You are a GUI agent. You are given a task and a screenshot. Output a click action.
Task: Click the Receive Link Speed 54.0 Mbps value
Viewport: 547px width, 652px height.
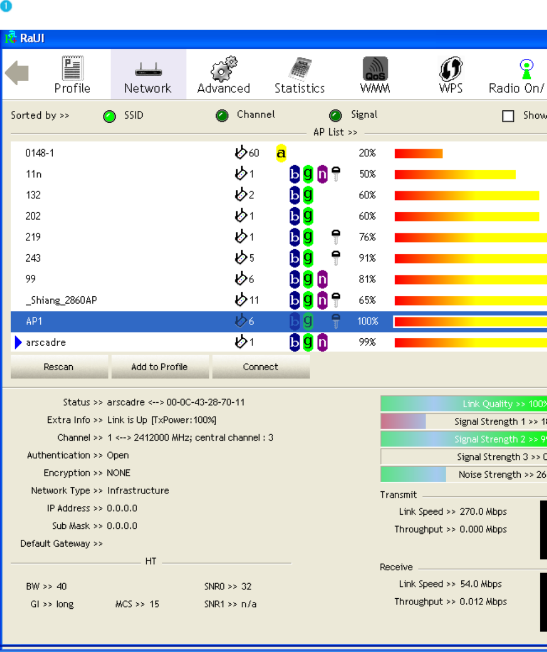click(481, 584)
